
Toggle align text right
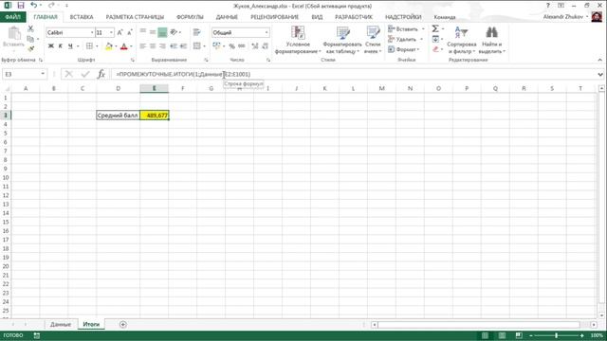click(162, 46)
